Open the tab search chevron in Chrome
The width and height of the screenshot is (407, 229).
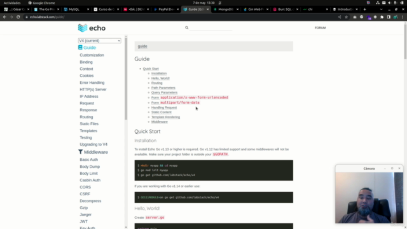coord(381,10)
